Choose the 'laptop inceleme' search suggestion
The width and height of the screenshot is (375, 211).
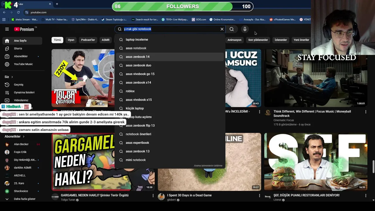click(x=170, y=40)
